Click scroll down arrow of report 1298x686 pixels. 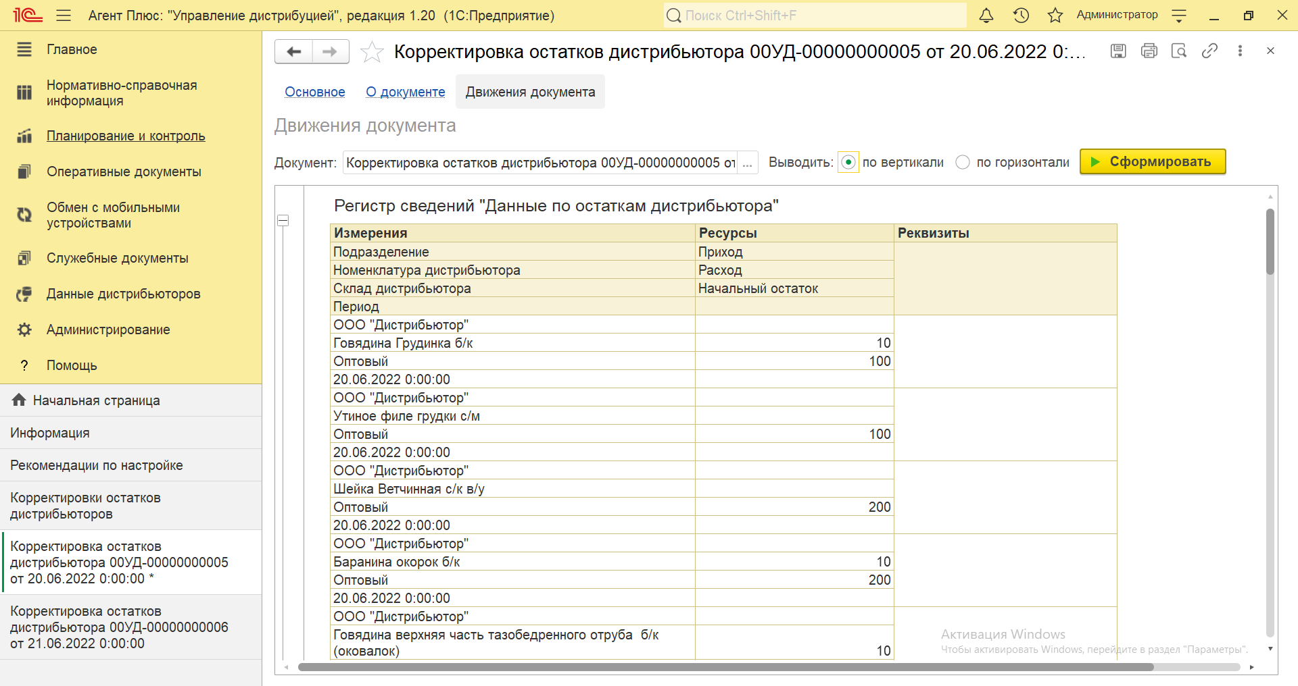coord(1270,649)
